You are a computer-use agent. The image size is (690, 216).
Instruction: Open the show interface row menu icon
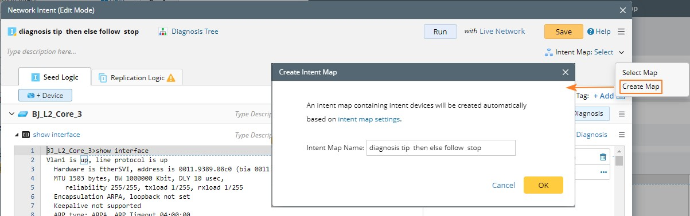pos(621,135)
